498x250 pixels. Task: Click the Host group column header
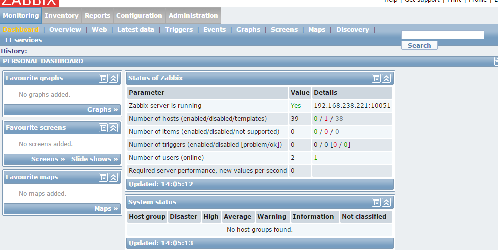tap(147, 217)
